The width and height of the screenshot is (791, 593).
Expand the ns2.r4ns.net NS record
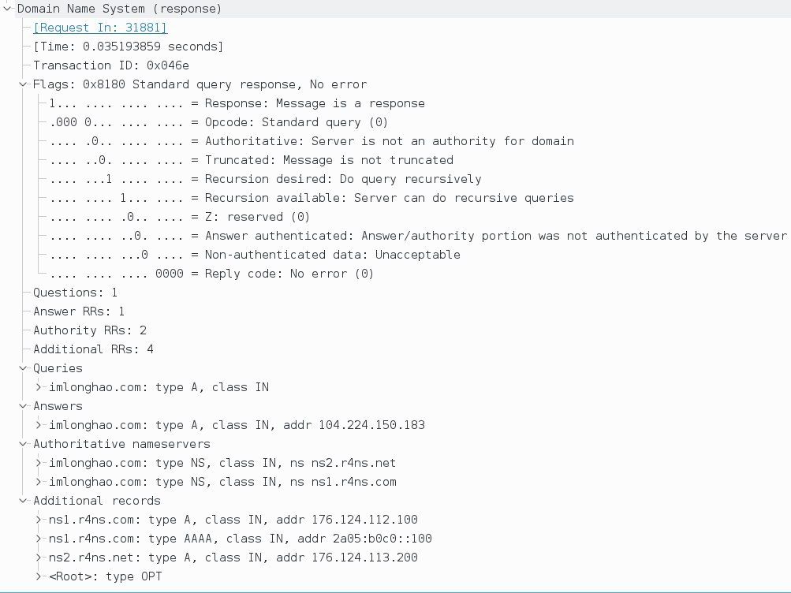tap(39, 463)
